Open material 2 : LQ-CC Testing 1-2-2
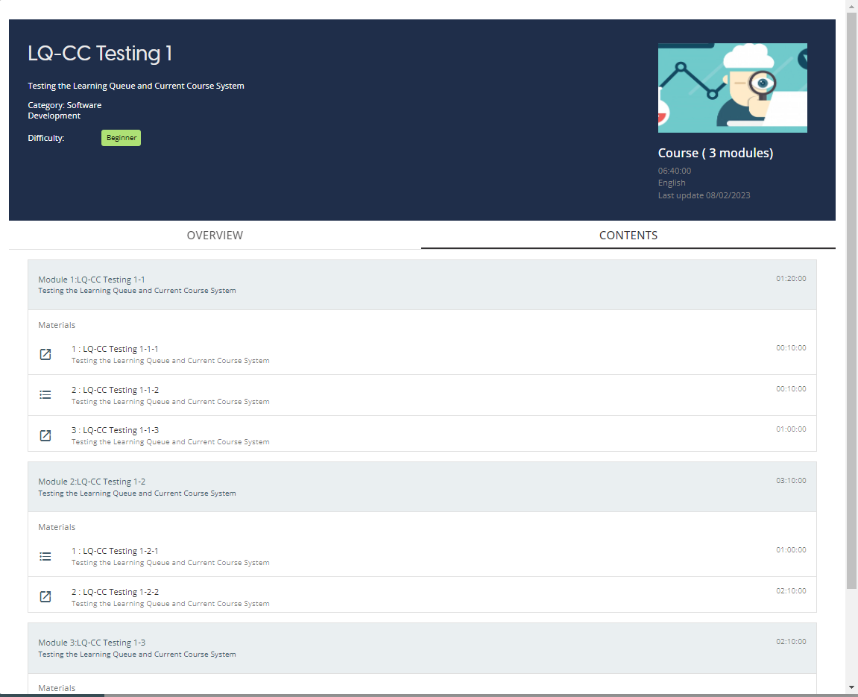This screenshot has width=858, height=697. point(115,592)
